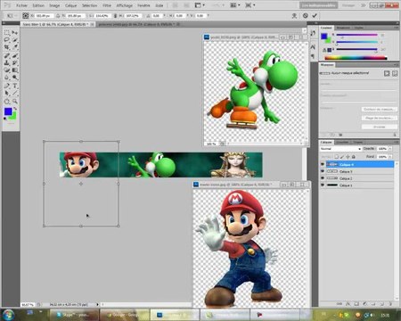
Task: Click the Plage de couleurs button
Action: tap(380, 118)
